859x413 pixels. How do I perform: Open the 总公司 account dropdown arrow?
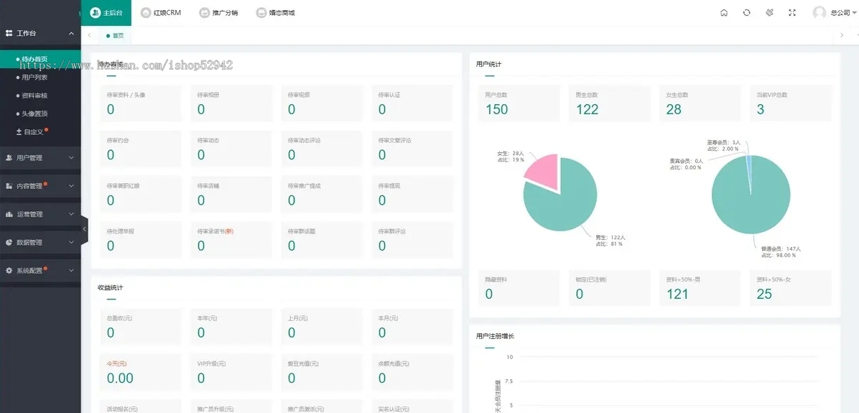[x=855, y=13]
